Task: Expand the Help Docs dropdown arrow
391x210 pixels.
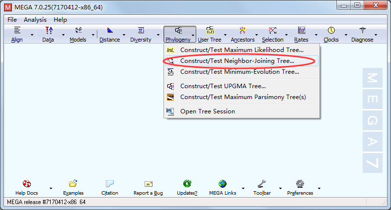Action: click(x=51, y=188)
